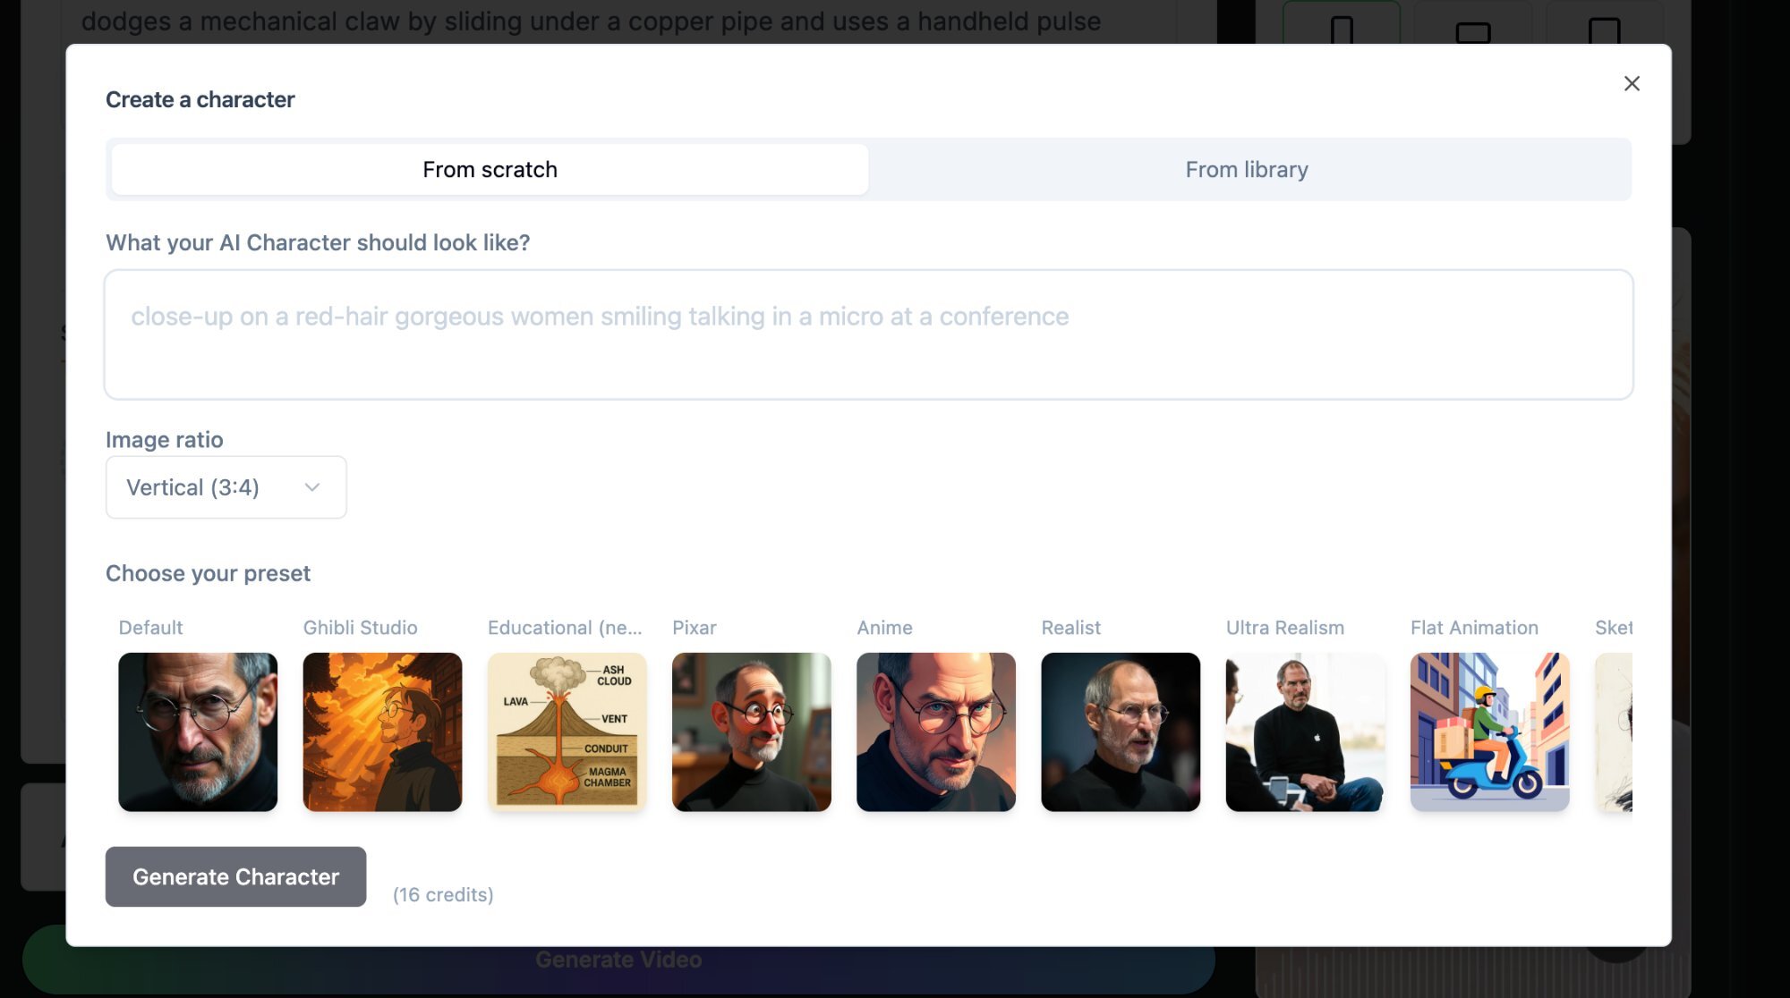Select the Ultra Realism preset
This screenshot has height=998, width=1790.
coord(1304,732)
